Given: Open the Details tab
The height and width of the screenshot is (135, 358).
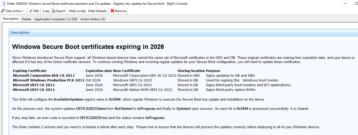Looking at the screenshot, I should (26, 19).
